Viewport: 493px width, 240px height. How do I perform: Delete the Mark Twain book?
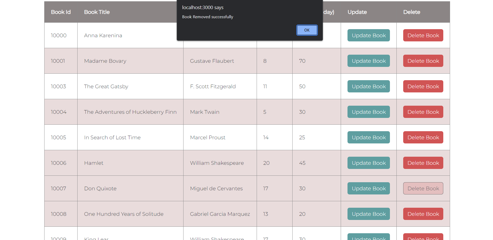point(423,112)
